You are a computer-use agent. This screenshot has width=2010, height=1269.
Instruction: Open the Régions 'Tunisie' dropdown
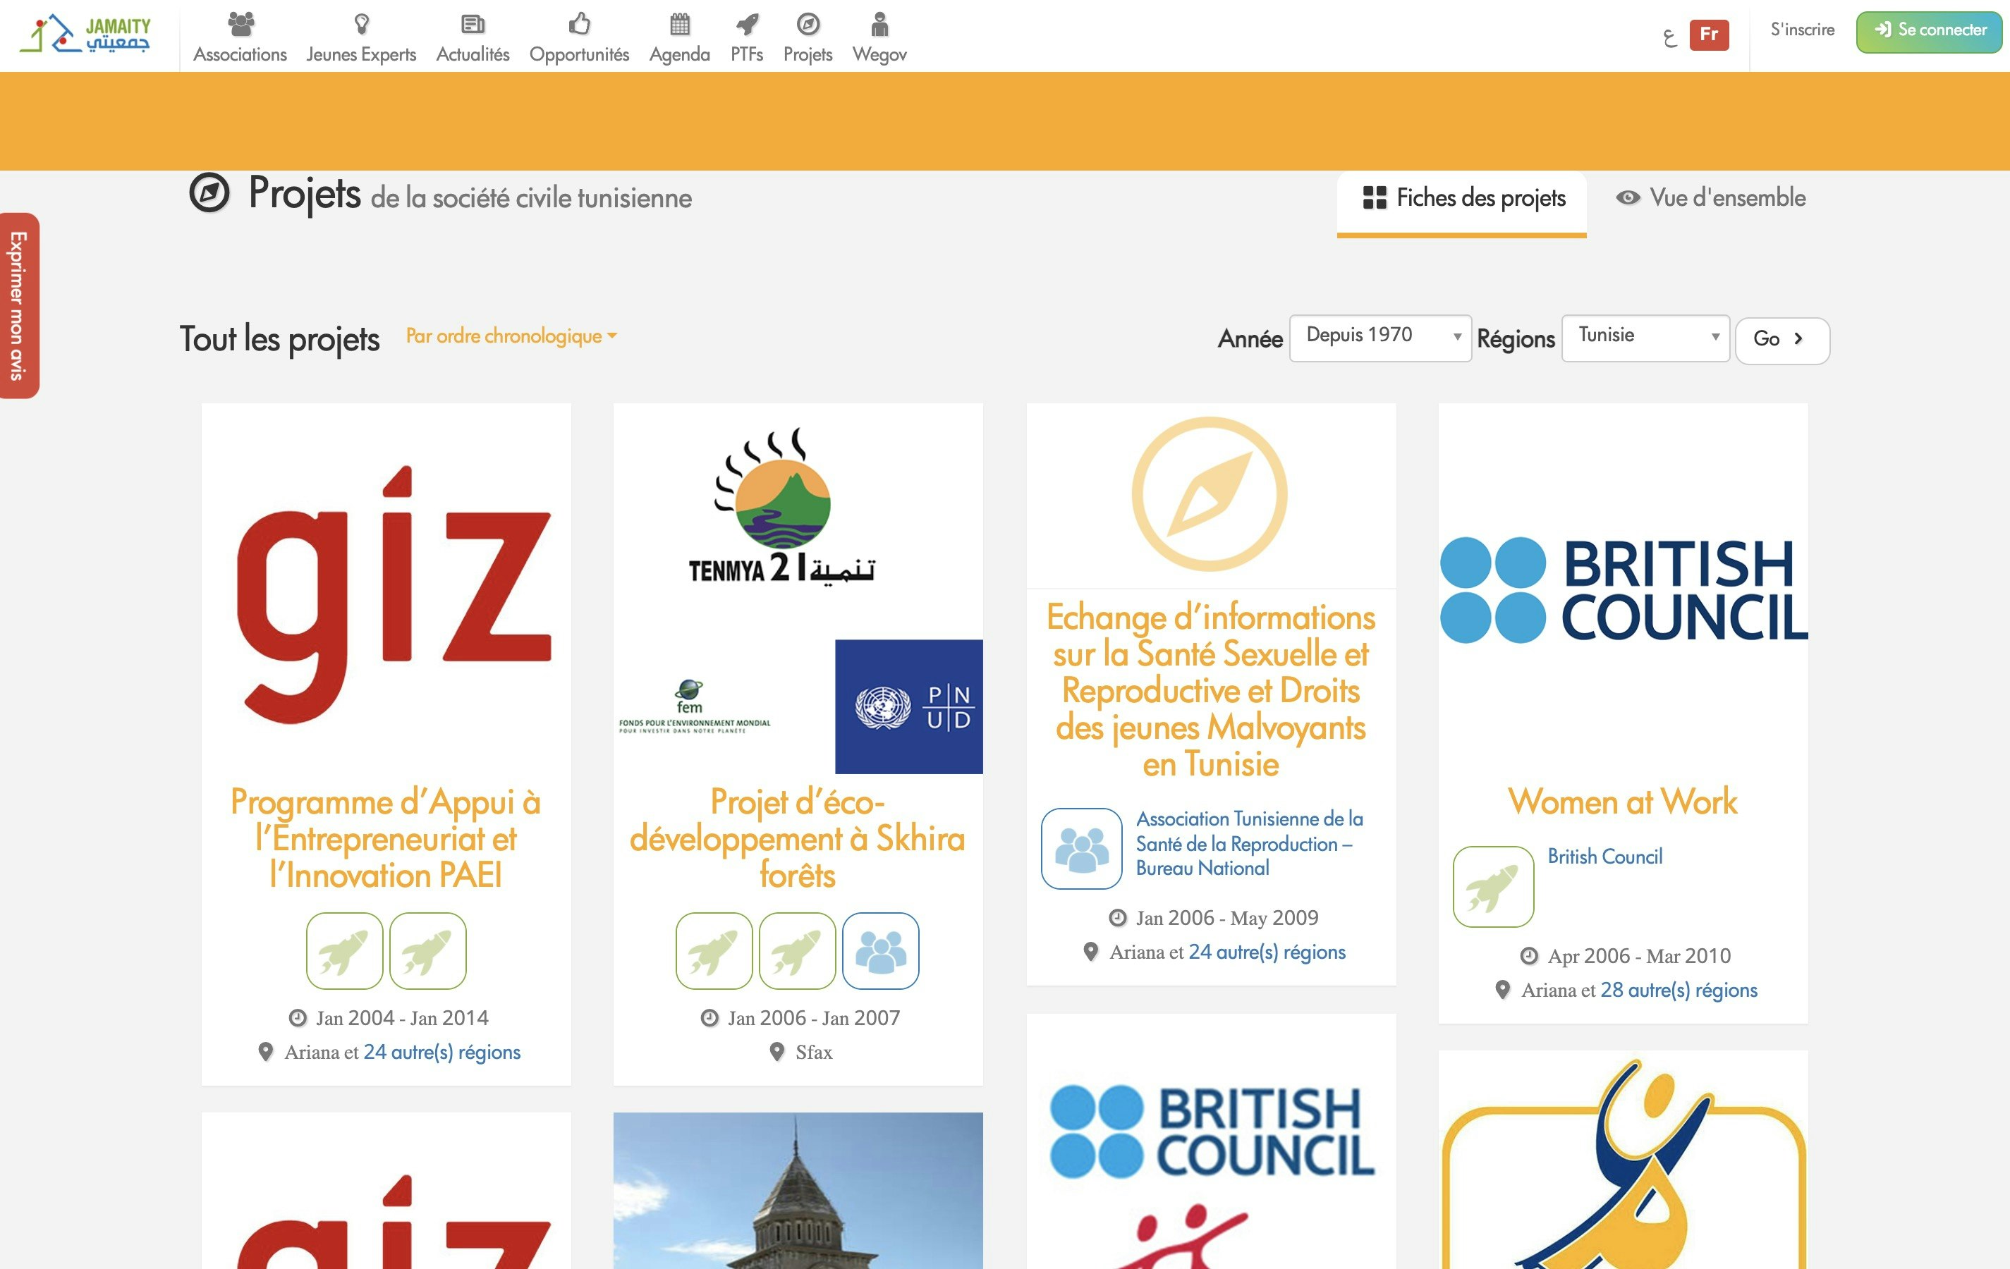click(x=1645, y=336)
